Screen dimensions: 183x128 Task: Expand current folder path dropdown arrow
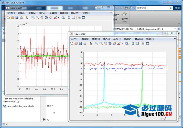point(175,29)
